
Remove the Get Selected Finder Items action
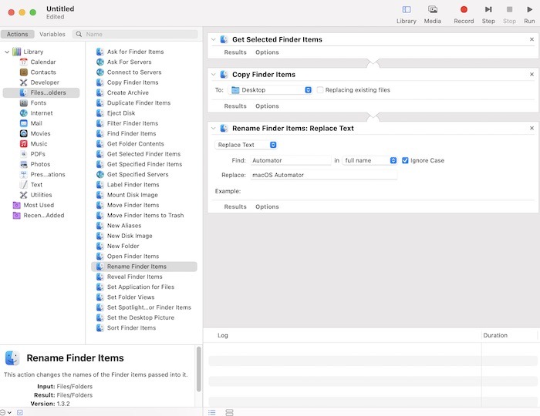(532, 39)
